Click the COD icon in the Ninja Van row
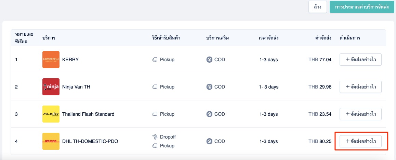 [x=209, y=87]
